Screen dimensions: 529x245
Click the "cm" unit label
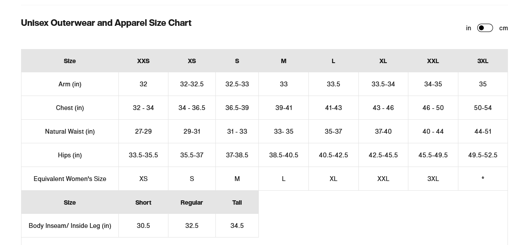tap(504, 28)
